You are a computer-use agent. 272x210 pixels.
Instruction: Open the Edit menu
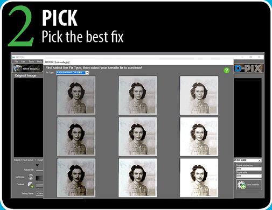click(23, 61)
